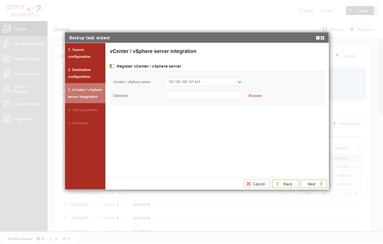The image size is (383, 244).
Task: Open Storage Settings icon in sidebar
Action: coord(7,74)
